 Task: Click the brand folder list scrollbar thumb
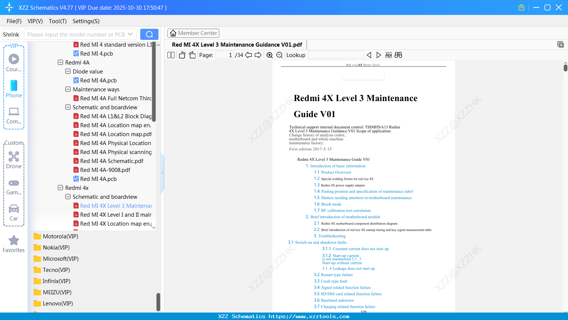(158, 302)
